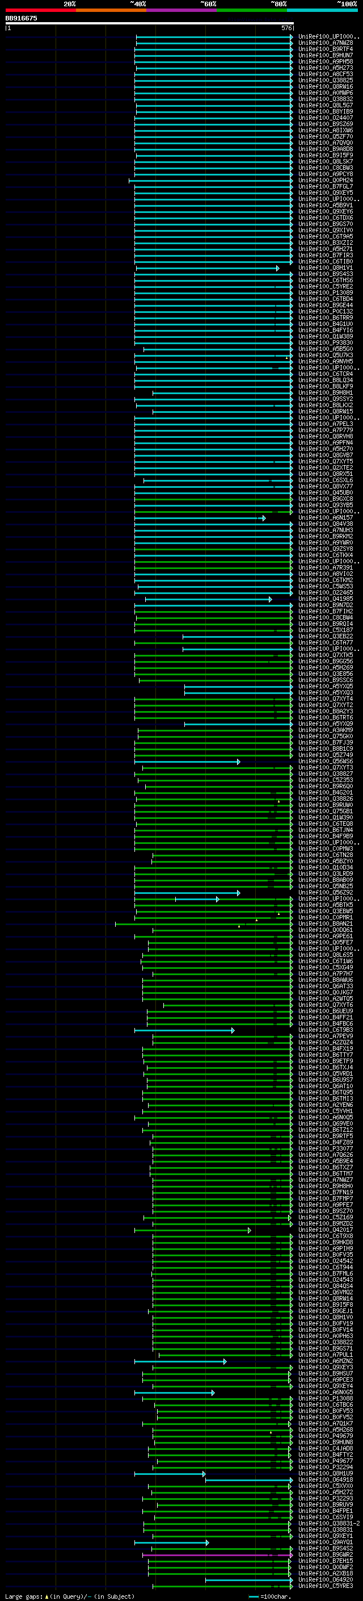The image size is (363, 1601).
Task: Select the UniRef100_B7FGL7 label
Action: click(326, 186)
